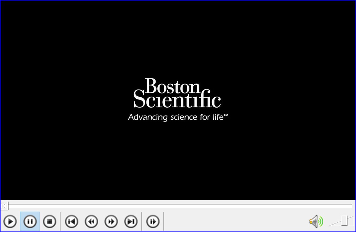This screenshot has width=356, height=232.
Task: Rewind the video with the double-left arrows
Action: click(91, 222)
